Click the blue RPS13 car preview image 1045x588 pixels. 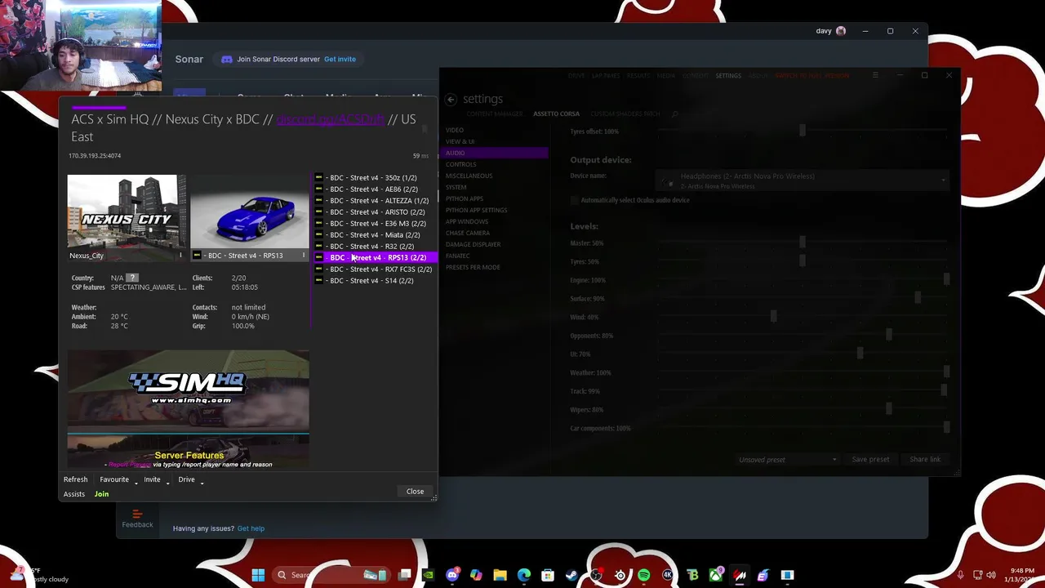click(250, 212)
